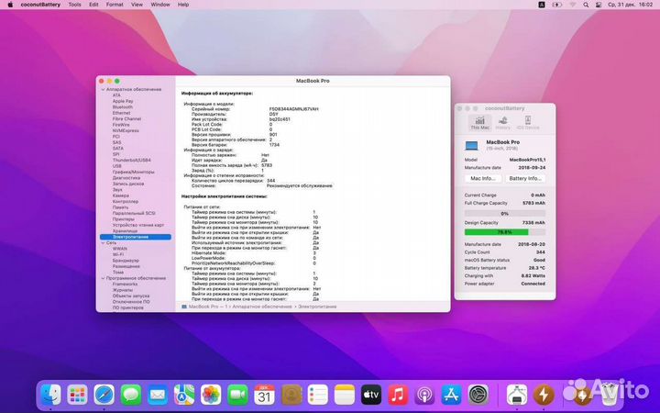660x413 pixels.
Task: Select Framework under Программное обеспечение
Action: [125, 285]
